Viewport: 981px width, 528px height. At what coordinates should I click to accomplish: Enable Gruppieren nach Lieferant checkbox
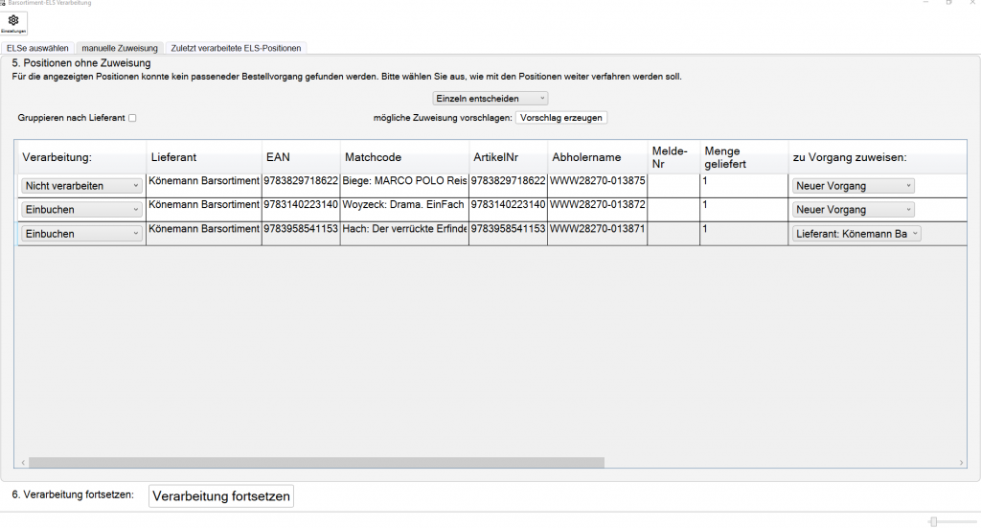tap(133, 118)
